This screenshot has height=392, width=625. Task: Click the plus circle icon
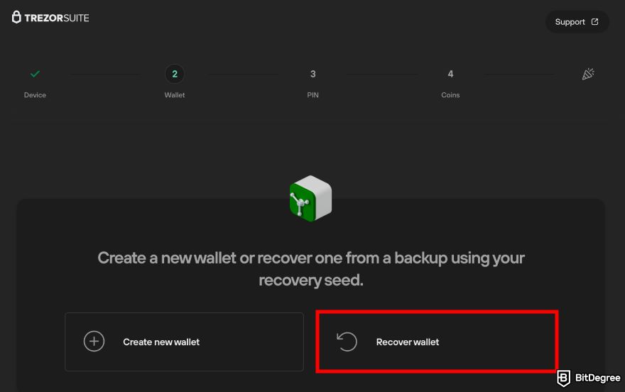tap(94, 342)
